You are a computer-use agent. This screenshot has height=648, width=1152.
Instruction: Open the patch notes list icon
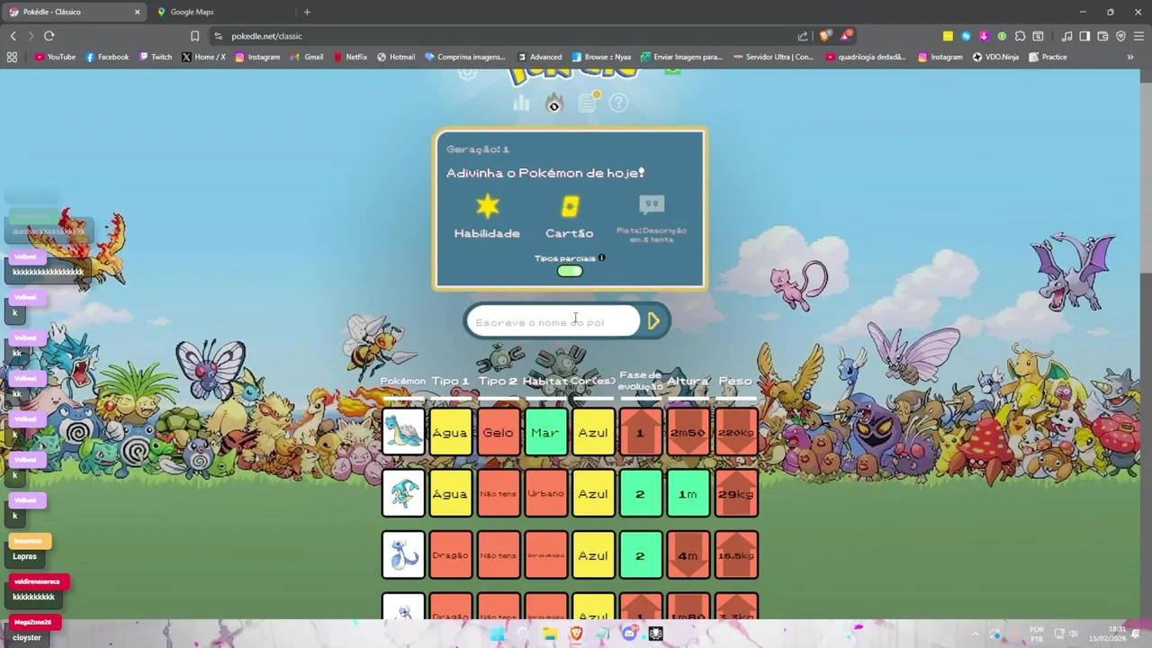pos(588,103)
